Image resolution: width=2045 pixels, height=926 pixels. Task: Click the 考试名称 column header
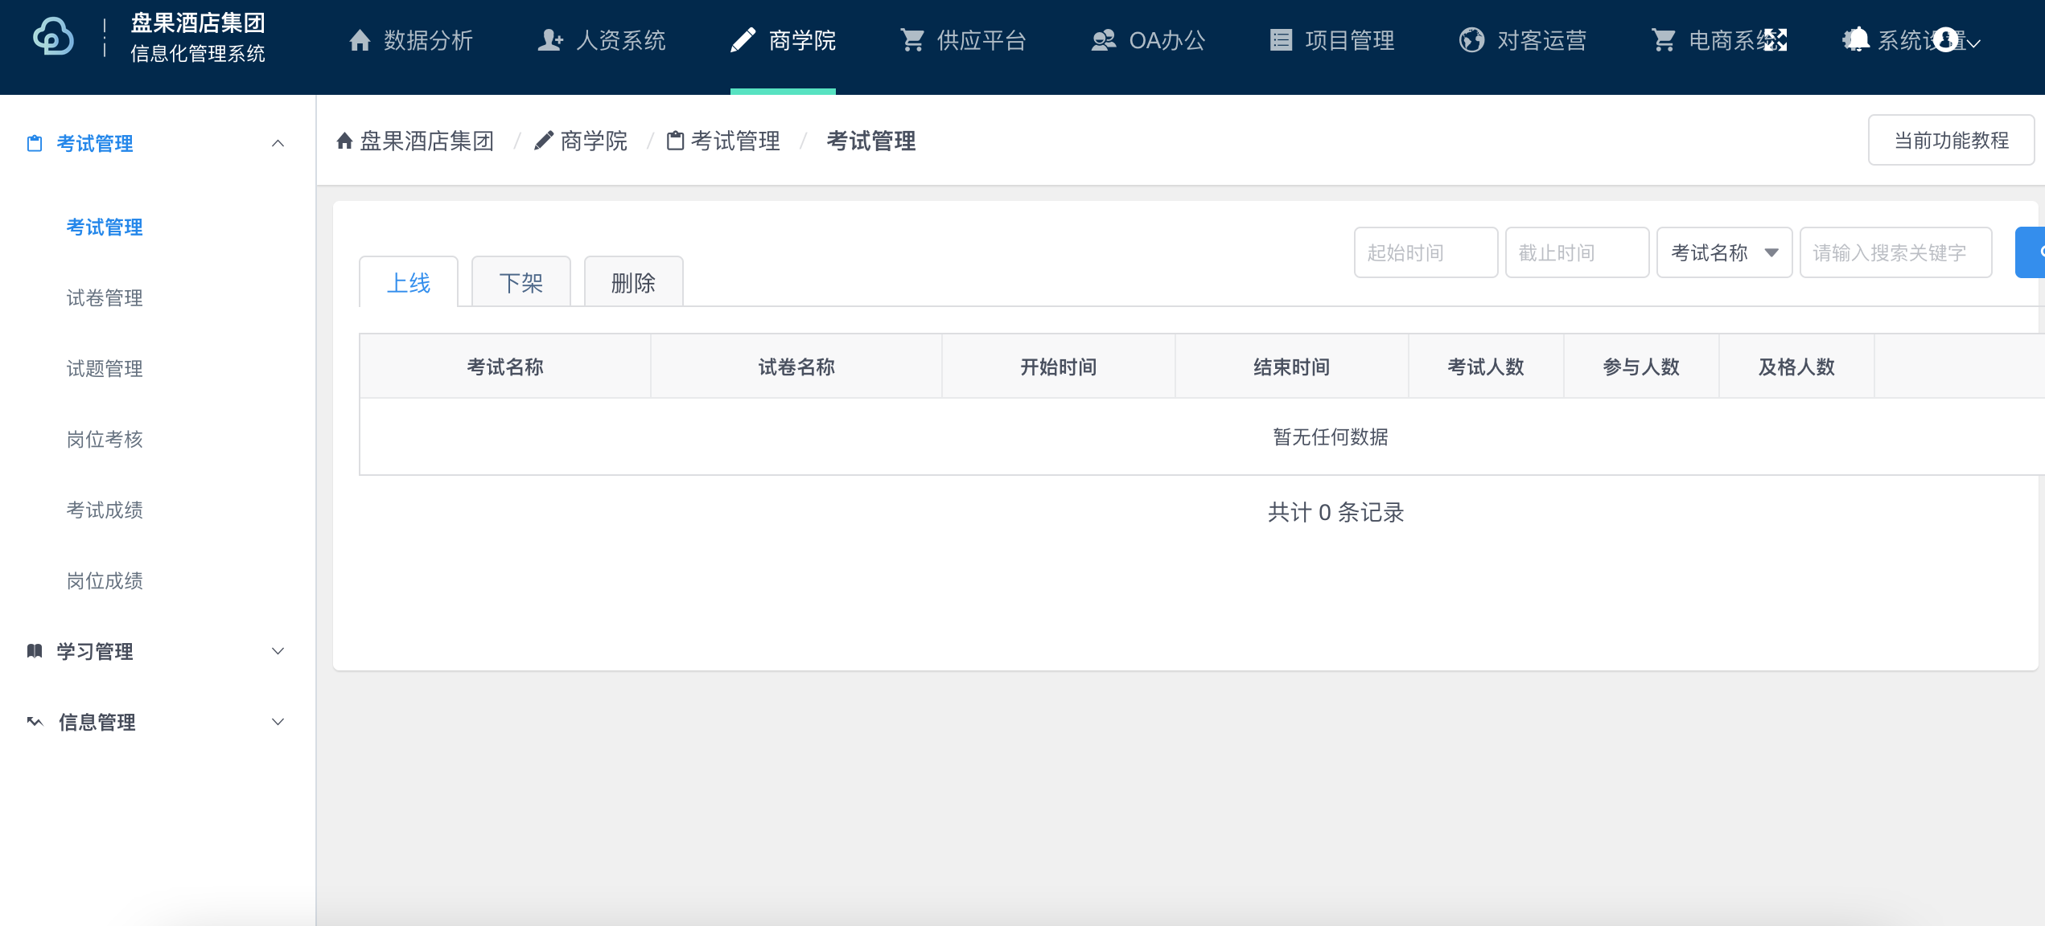coord(505,367)
